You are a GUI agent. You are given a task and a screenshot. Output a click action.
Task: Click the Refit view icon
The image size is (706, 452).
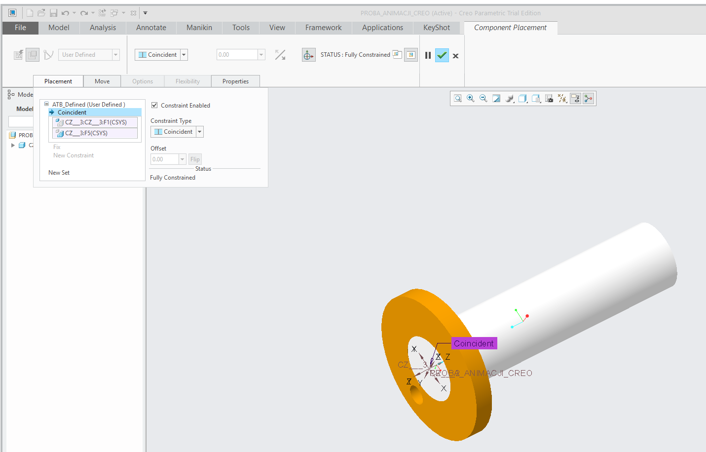458,99
